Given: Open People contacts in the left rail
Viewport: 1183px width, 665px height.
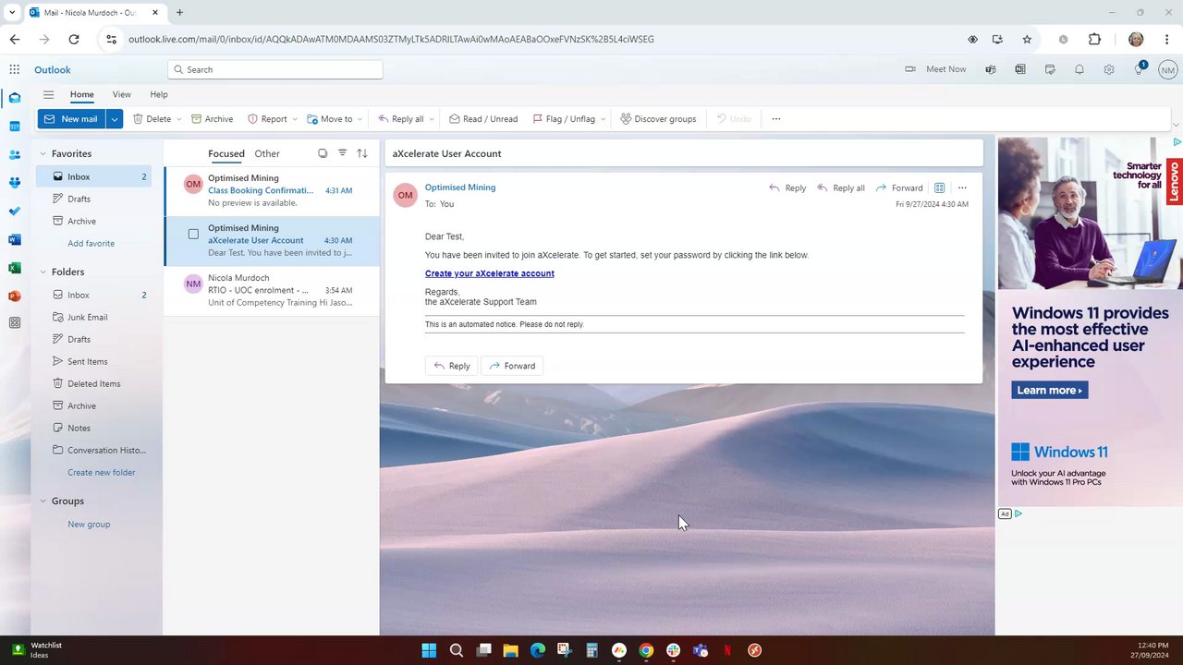Looking at the screenshot, I should tap(15, 155).
